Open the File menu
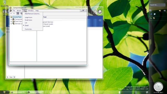The height and width of the screenshot is (94, 167). point(14,11)
